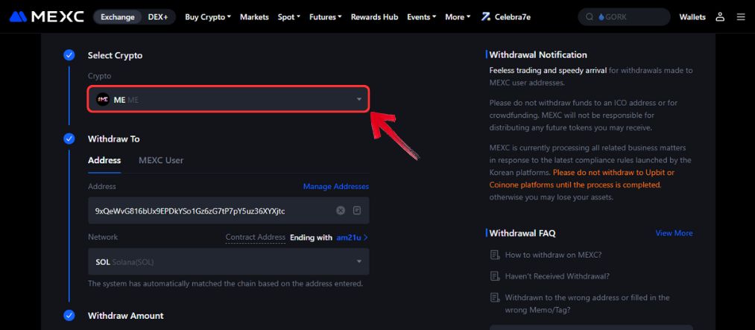
Task: Switch to DEX+ mode
Action: pos(158,17)
